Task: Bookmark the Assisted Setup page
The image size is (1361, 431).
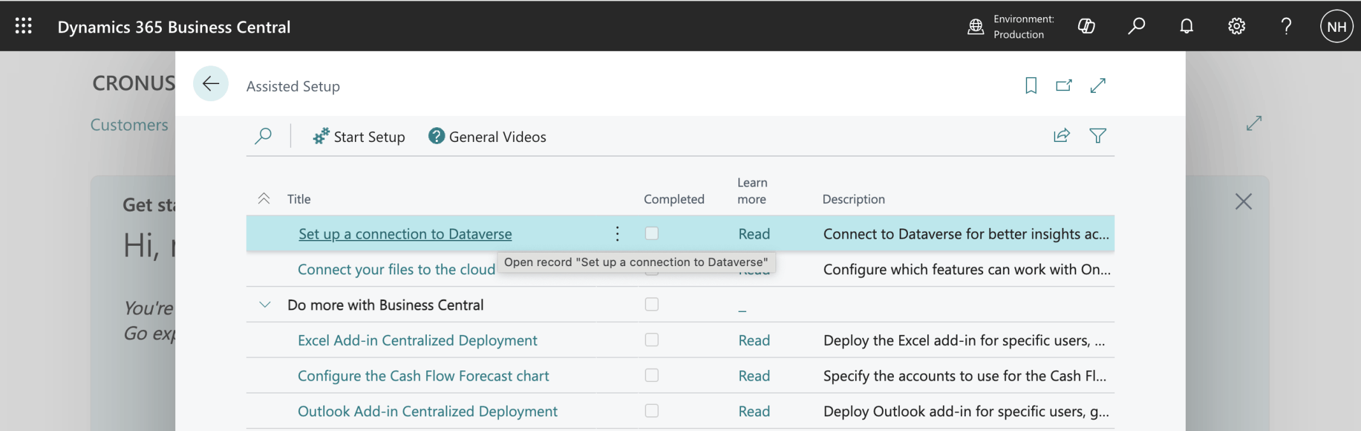Action: [x=1031, y=85]
